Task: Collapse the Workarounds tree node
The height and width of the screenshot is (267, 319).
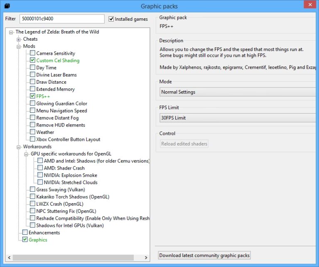Action: point(19,147)
